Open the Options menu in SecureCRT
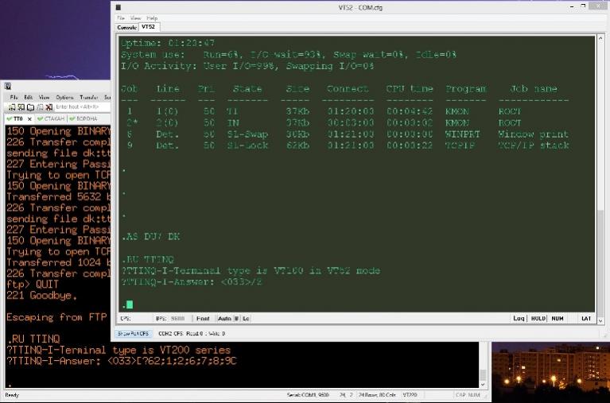The image size is (610, 403). coord(64,97)
